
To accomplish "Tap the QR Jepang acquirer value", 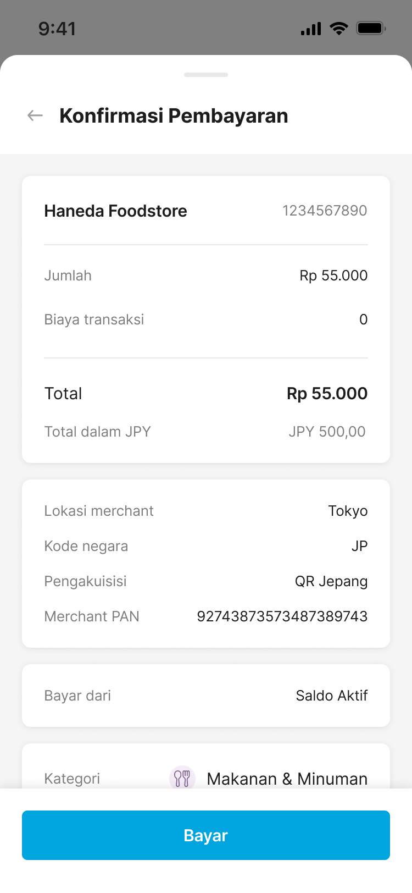I will 331,581.
